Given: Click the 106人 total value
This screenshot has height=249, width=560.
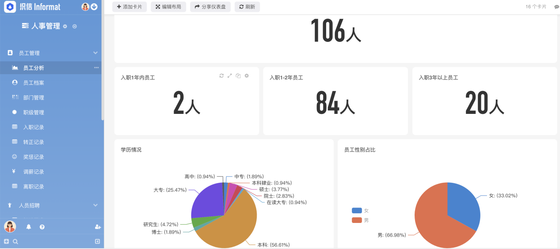Looking at the screenshot, I should 336,31.
